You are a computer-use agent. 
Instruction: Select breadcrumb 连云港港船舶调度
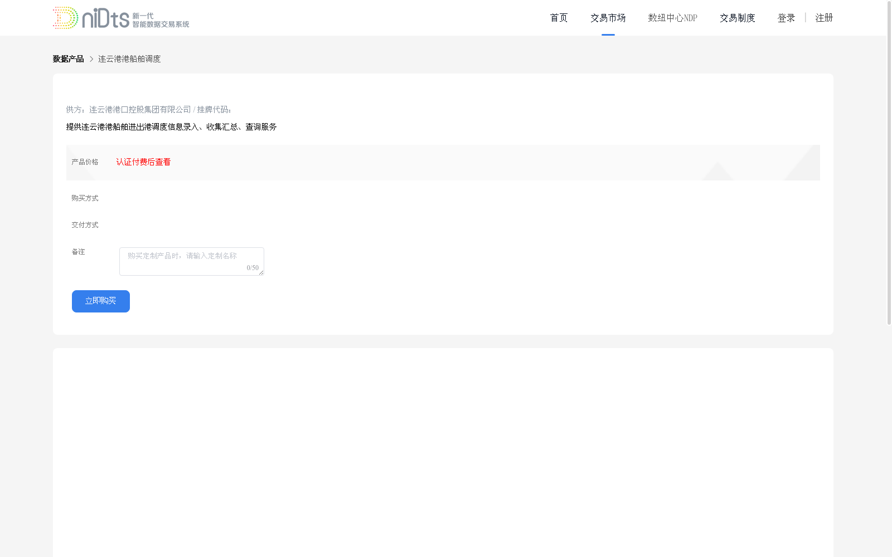pyautogui.click(x=129, y=59)
